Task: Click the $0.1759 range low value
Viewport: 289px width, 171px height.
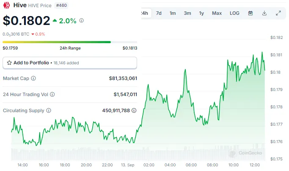Action: pyautogui.click(x=10, y=48)
